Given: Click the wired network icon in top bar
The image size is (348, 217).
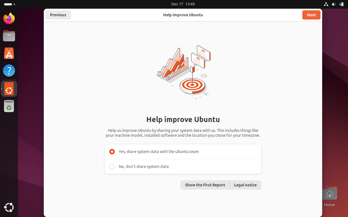Looking at the screenshot, I should 326,4.
